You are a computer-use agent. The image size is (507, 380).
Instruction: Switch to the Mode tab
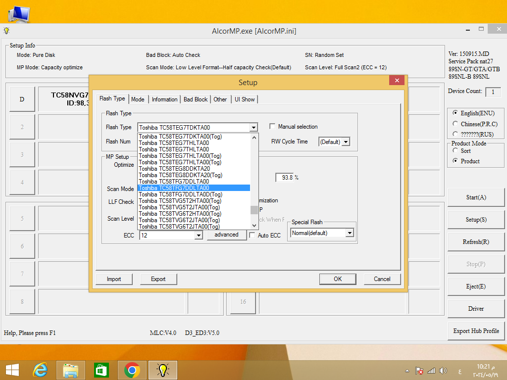[x=138, y=99]
